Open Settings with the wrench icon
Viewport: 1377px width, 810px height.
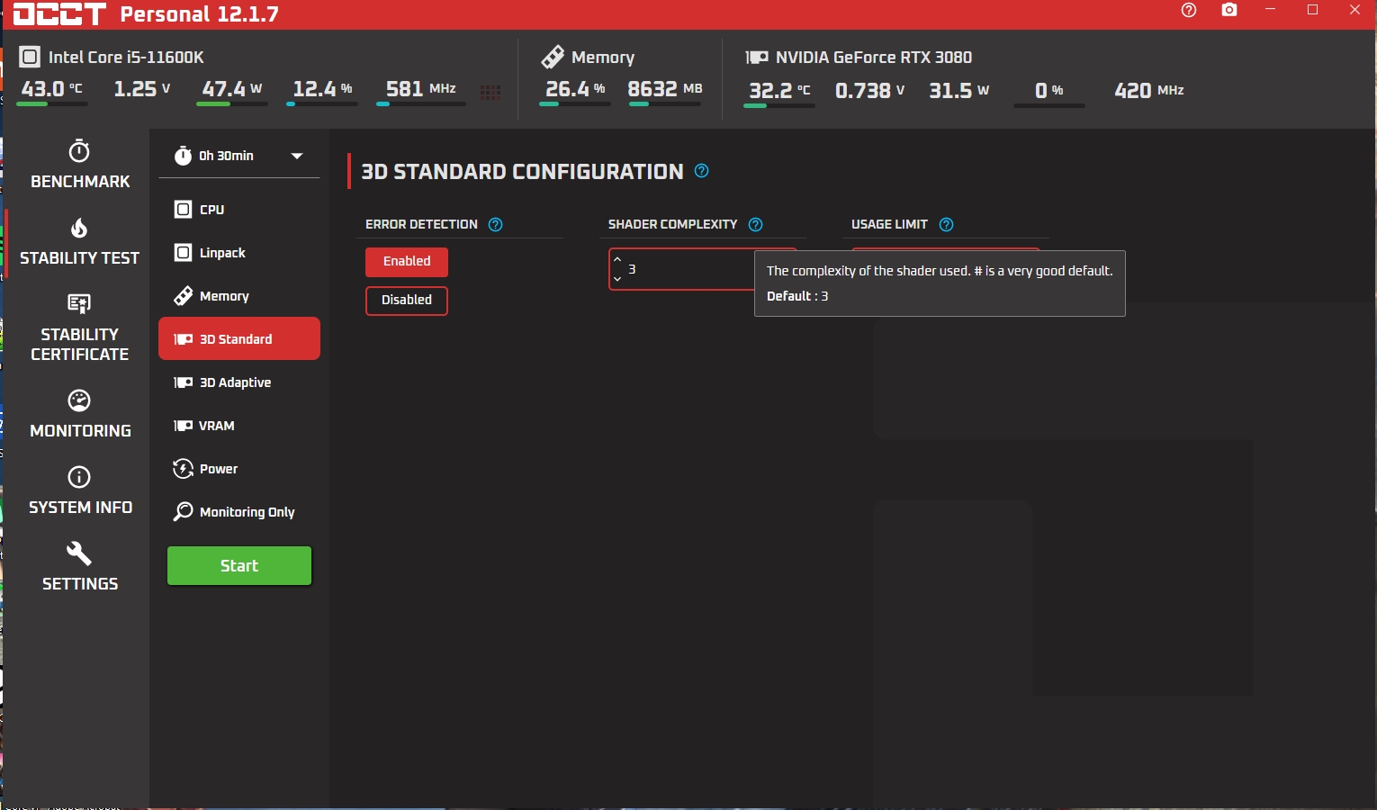pos(79,553)
